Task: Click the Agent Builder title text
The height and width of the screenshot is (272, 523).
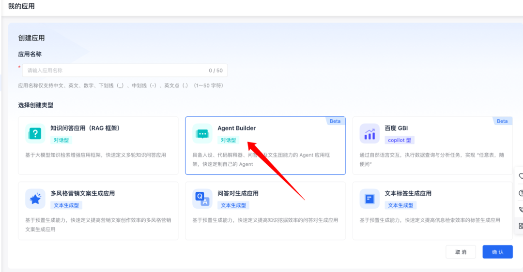Action: pyautogui.click(x=236, y=128)
